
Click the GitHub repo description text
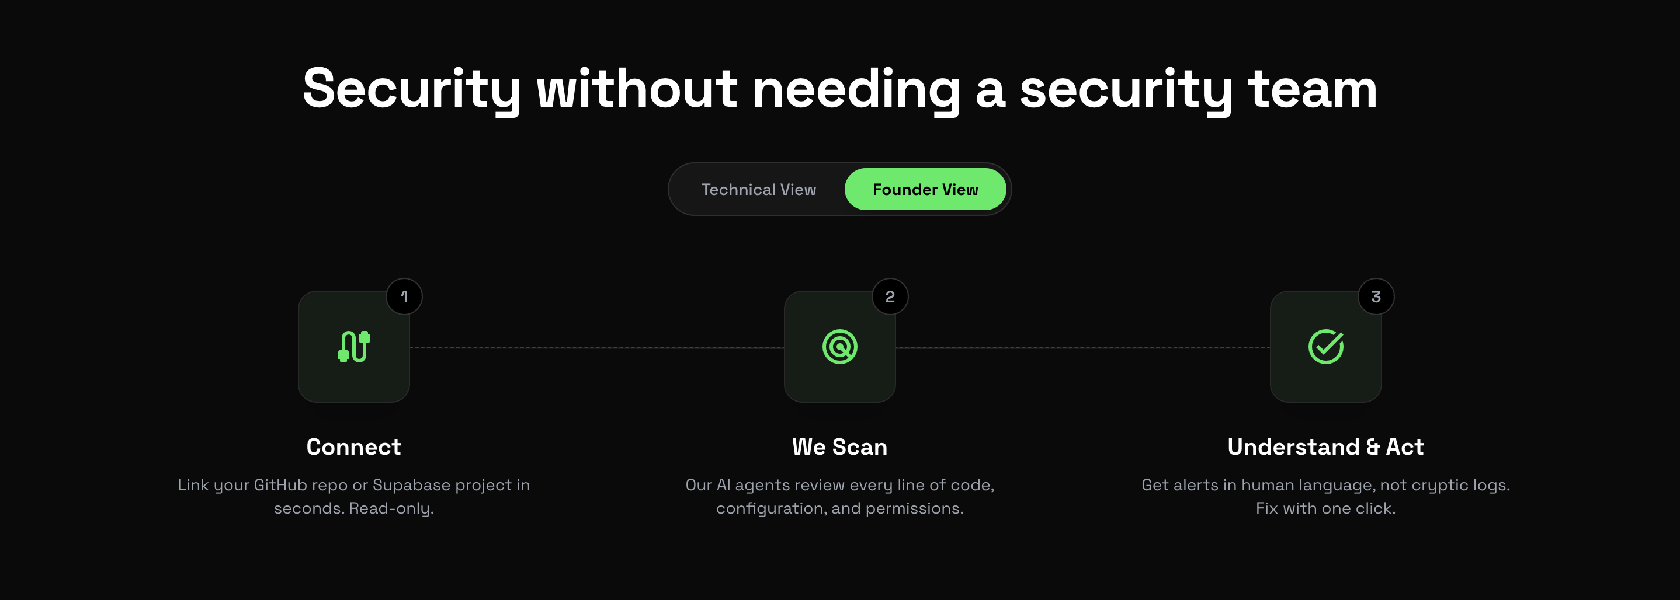[x=353, y=497]
